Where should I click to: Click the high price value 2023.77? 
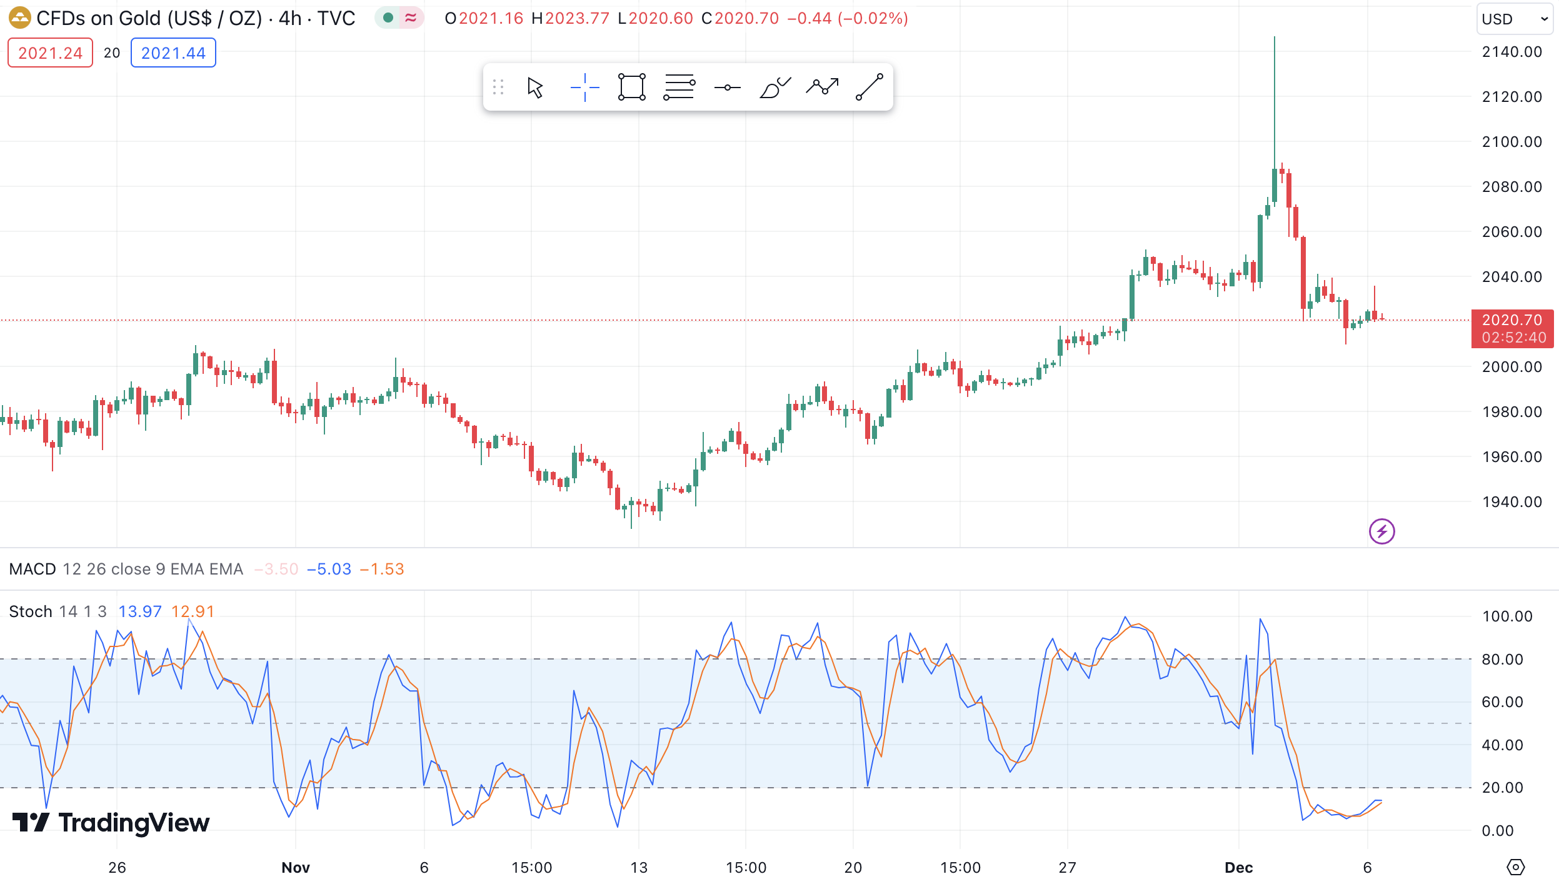pos(577,18)
